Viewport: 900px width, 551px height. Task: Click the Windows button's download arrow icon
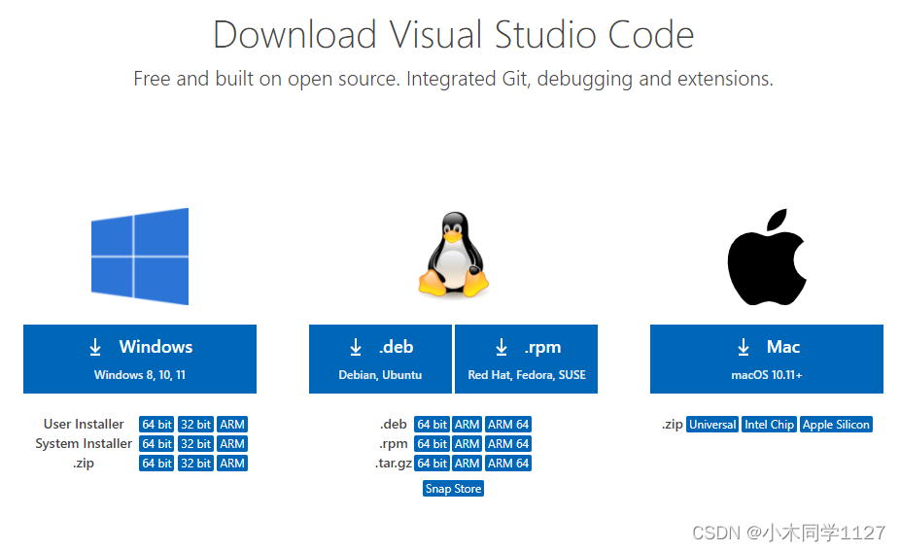[x=95, y=347]
